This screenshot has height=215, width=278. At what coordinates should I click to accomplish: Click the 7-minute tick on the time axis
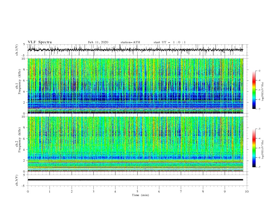pos(181,191)
